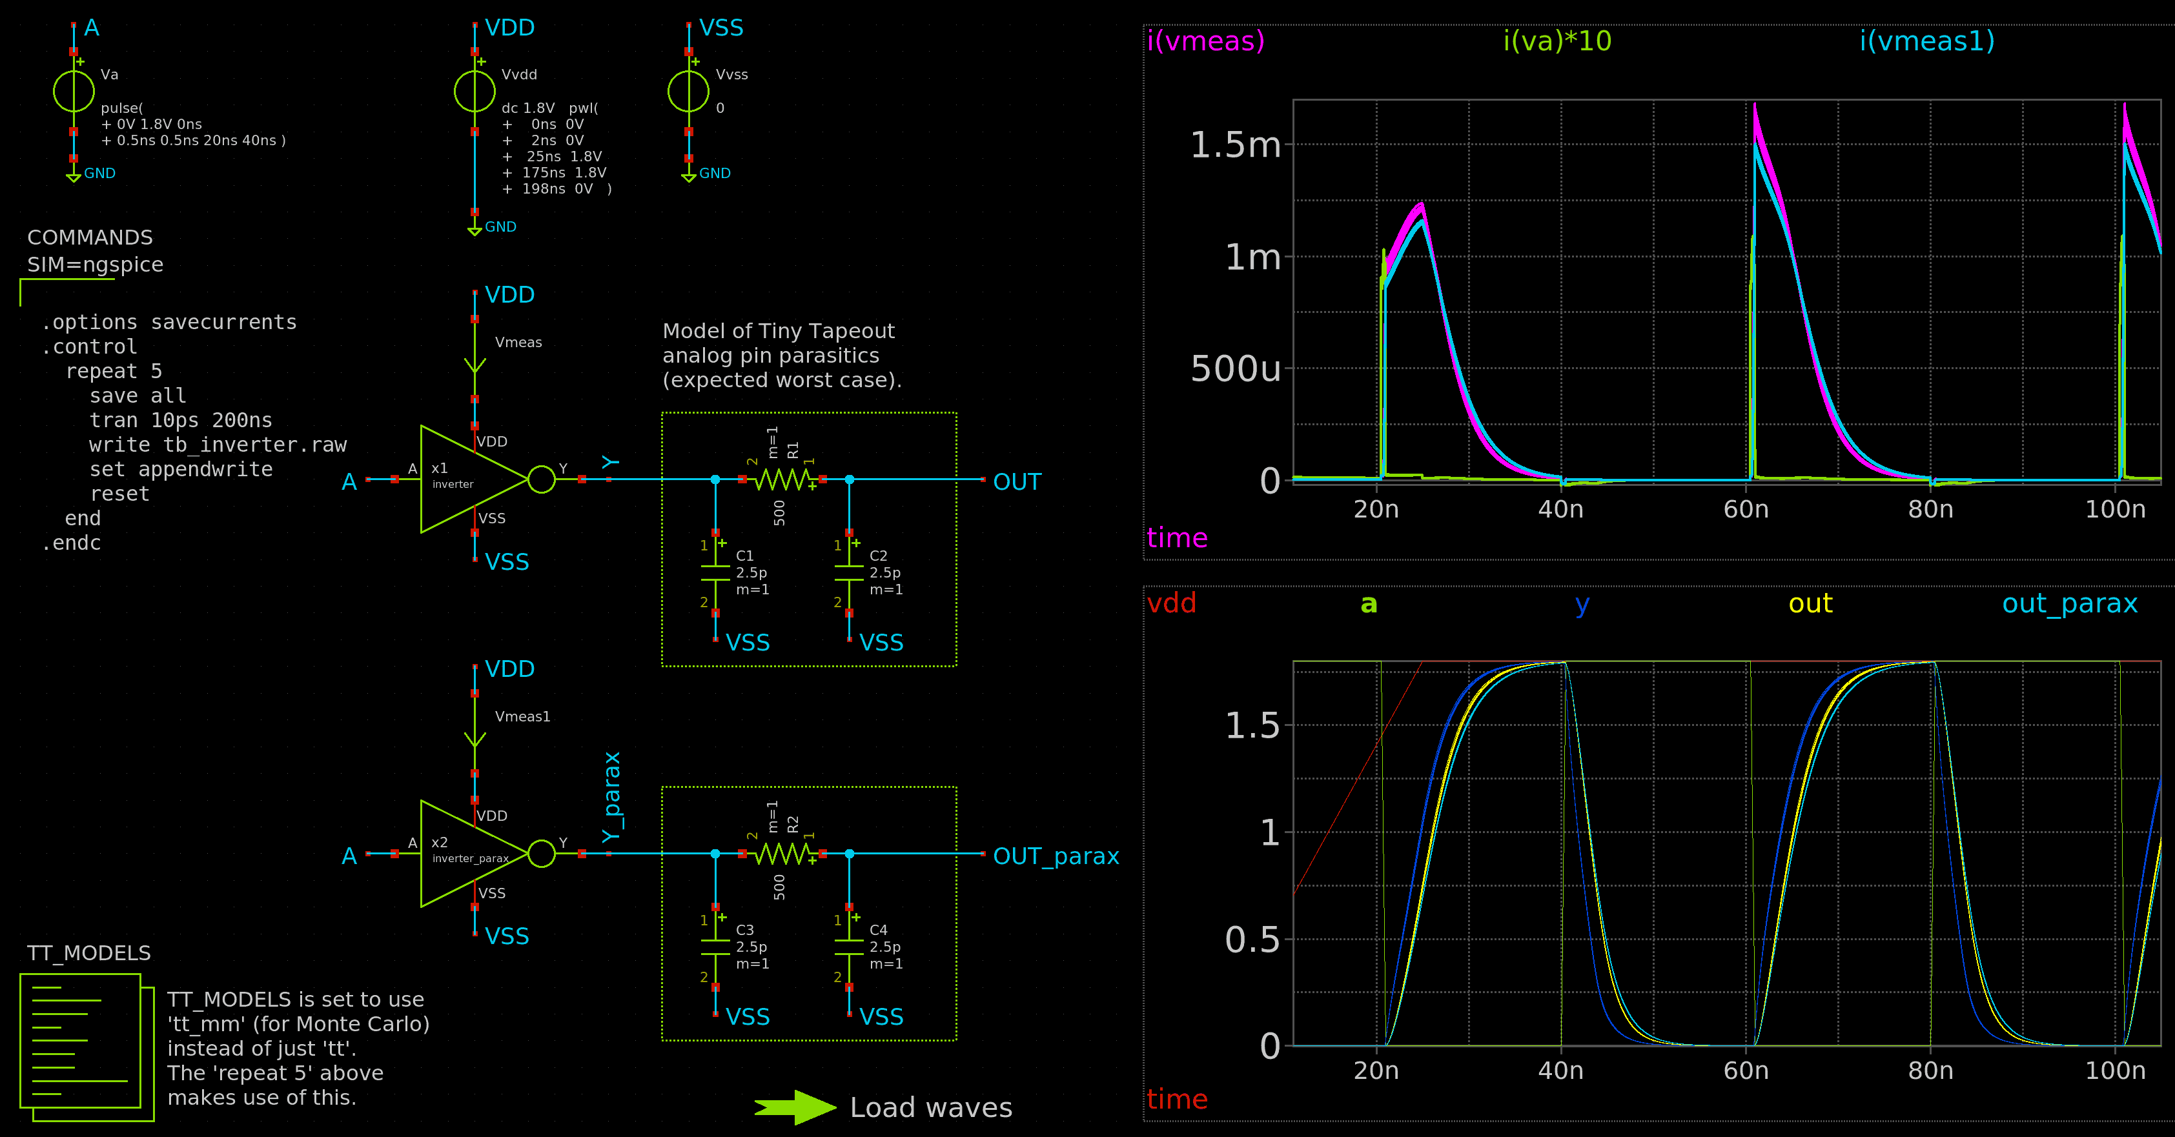Select the x1 inverter triangle symbol
The image size is (2175, 1137).
[x=475, y=479]
